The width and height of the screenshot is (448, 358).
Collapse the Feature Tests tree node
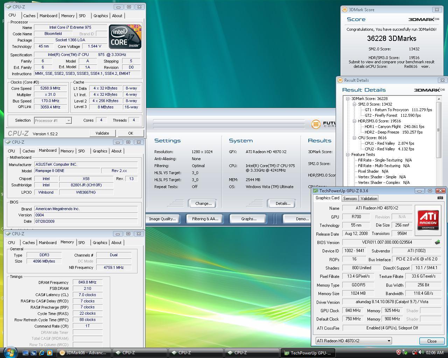pyautogui.click(x=348, y=155)
